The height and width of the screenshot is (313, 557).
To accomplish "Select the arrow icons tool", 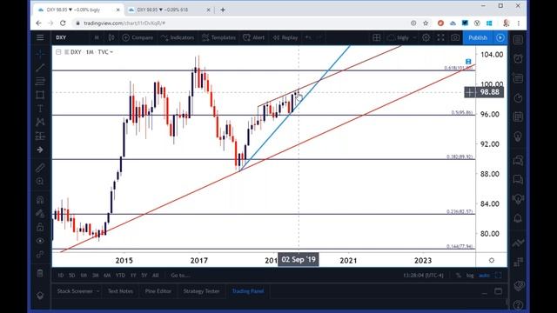I will (x=40, y=150).
